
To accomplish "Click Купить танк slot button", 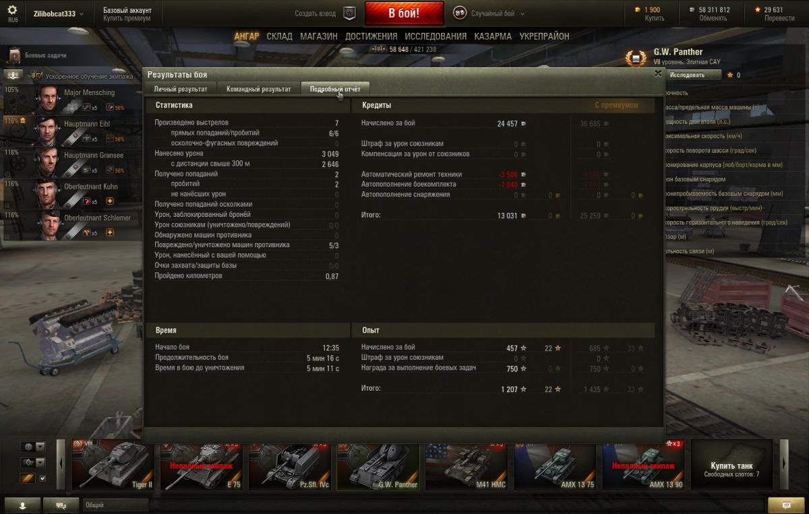I will tap(732, 465).
